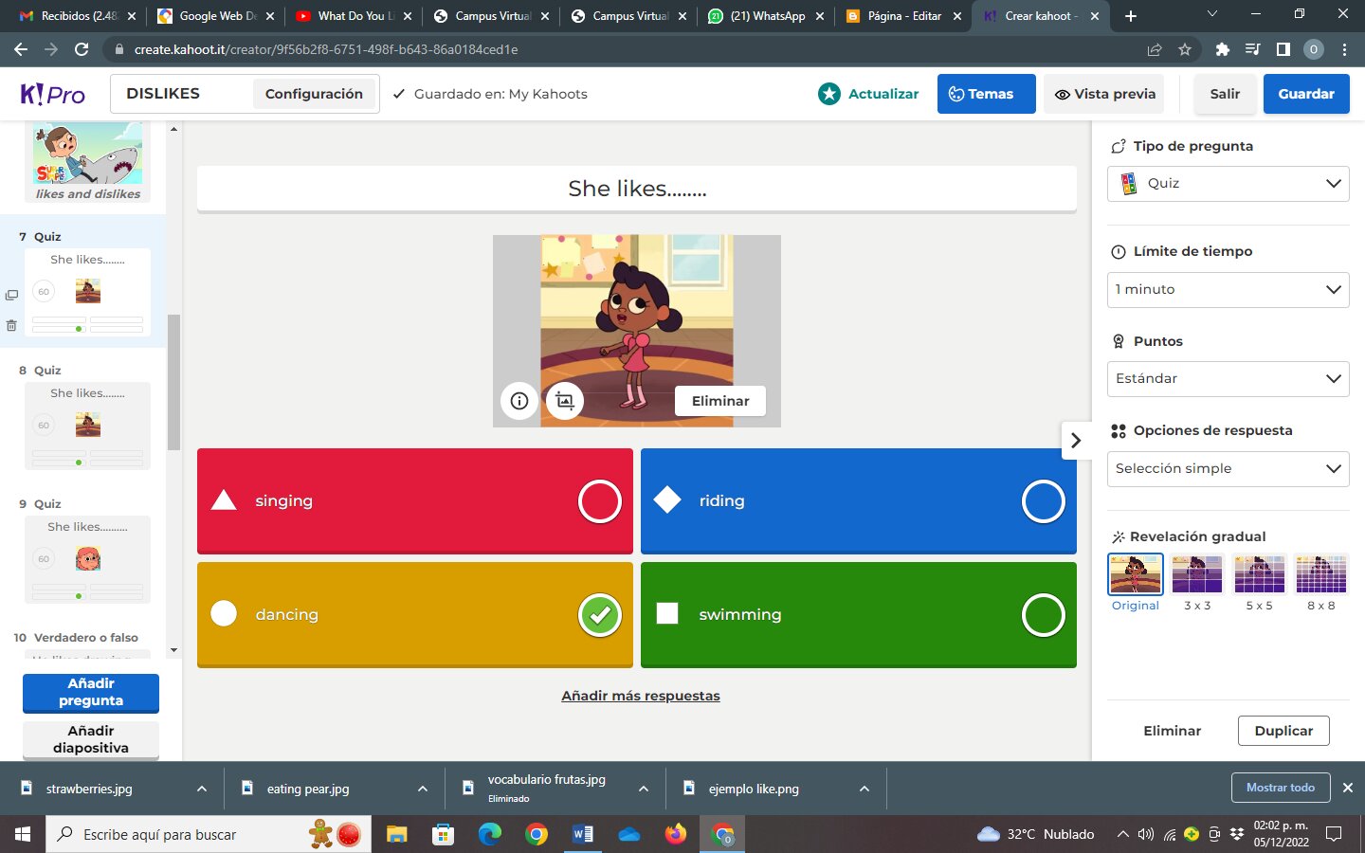Open the 1 minuto time limit dropdown
This screenshot has height=853, width=1365.
click(x=1228, y=289)
